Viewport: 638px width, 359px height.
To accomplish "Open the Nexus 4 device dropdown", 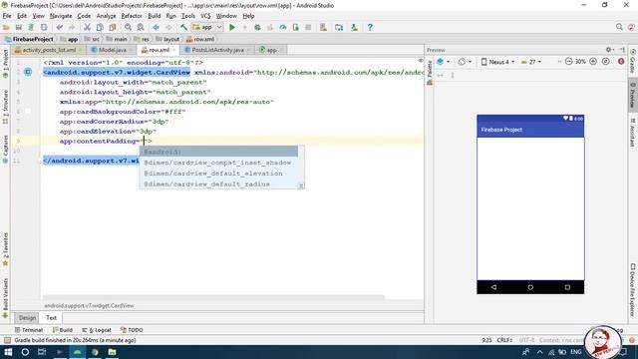I will (497, 62).
